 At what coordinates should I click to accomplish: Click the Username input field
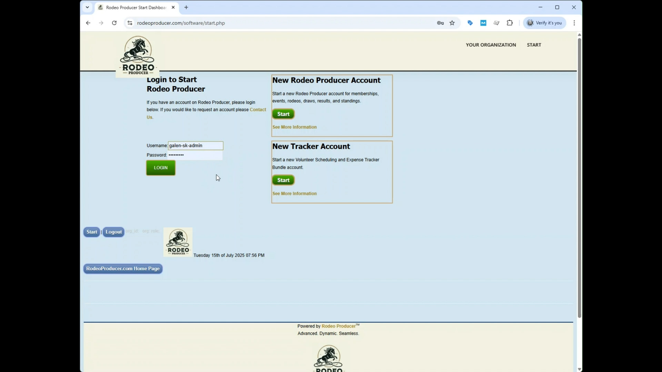coord(195,146)
